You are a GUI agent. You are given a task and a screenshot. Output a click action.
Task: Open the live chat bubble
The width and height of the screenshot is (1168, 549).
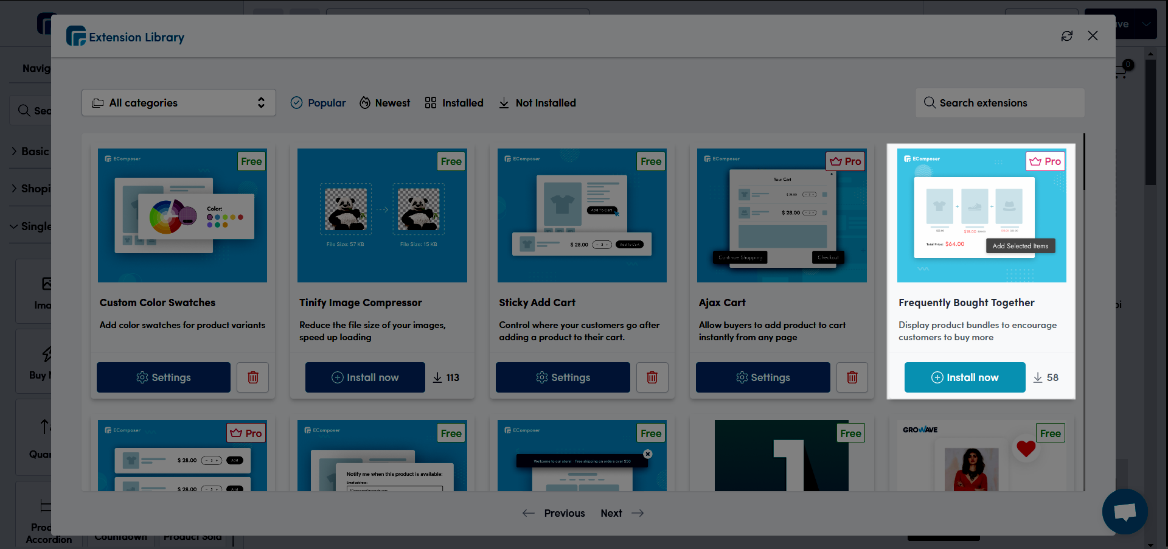[1125, 511]
